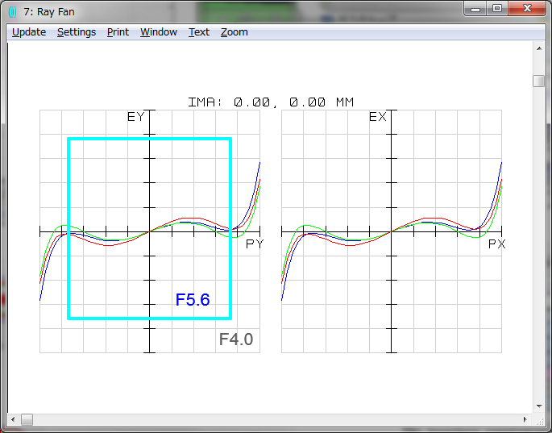This screenshot has width=552, height=433.
Task: Open the Text menu
Action: [x=199, y=32]
